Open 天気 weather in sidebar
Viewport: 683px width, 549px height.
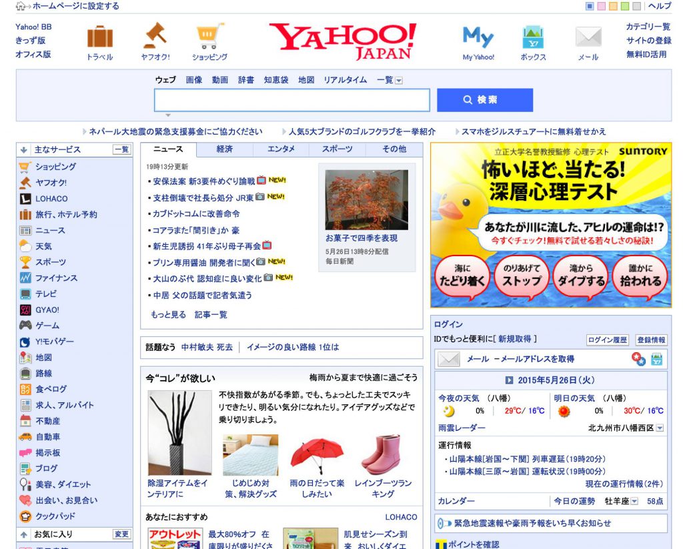pyautogui.click(x=43, y=246)
